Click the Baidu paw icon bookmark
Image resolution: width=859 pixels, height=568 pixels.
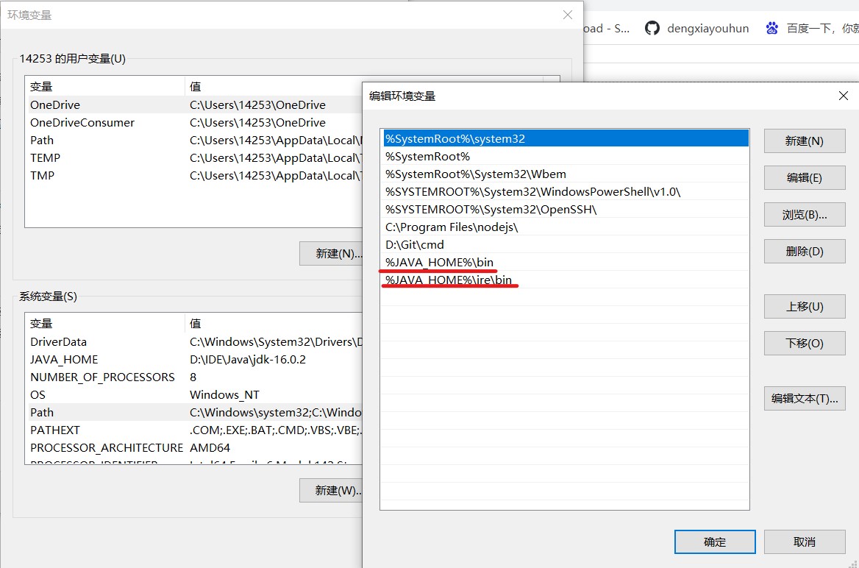[772, 28]
